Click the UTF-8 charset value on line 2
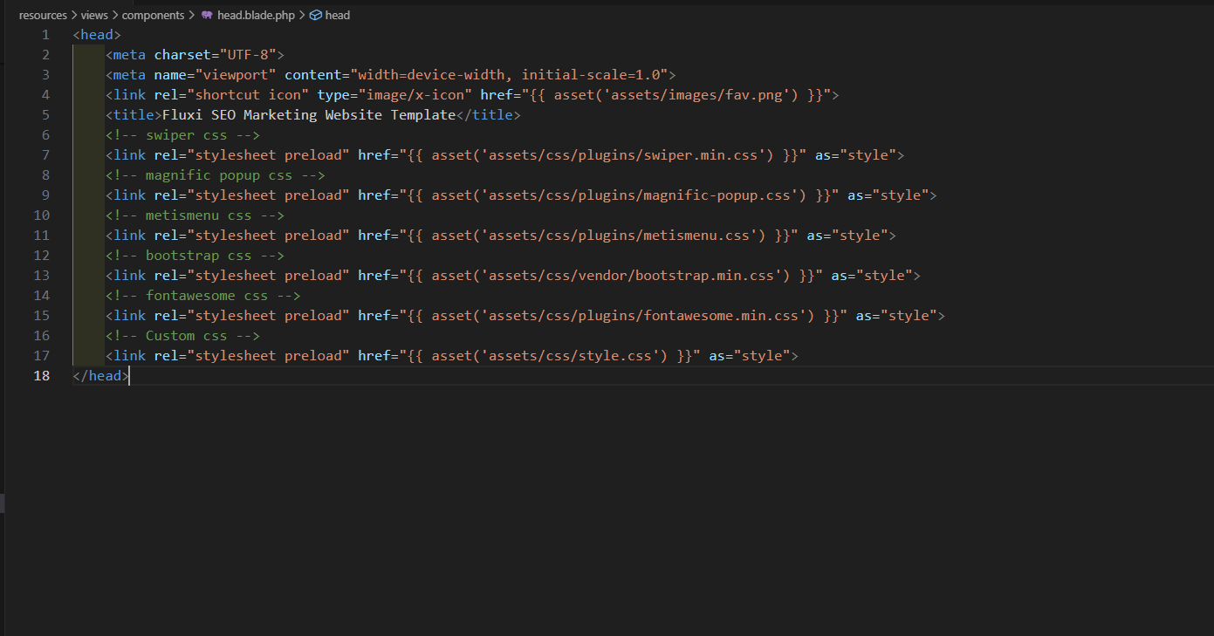 click(x=251, y=55)
